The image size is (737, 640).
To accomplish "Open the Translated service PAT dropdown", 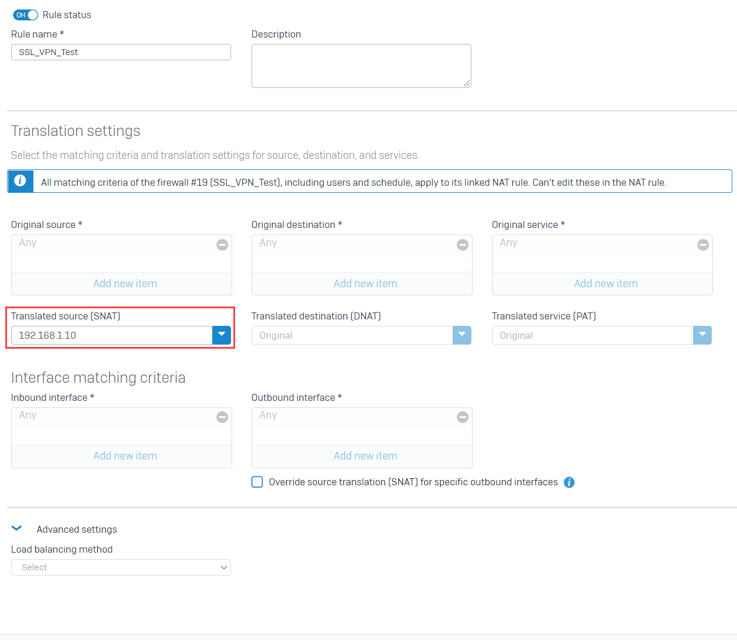I will tap(702, 335).
